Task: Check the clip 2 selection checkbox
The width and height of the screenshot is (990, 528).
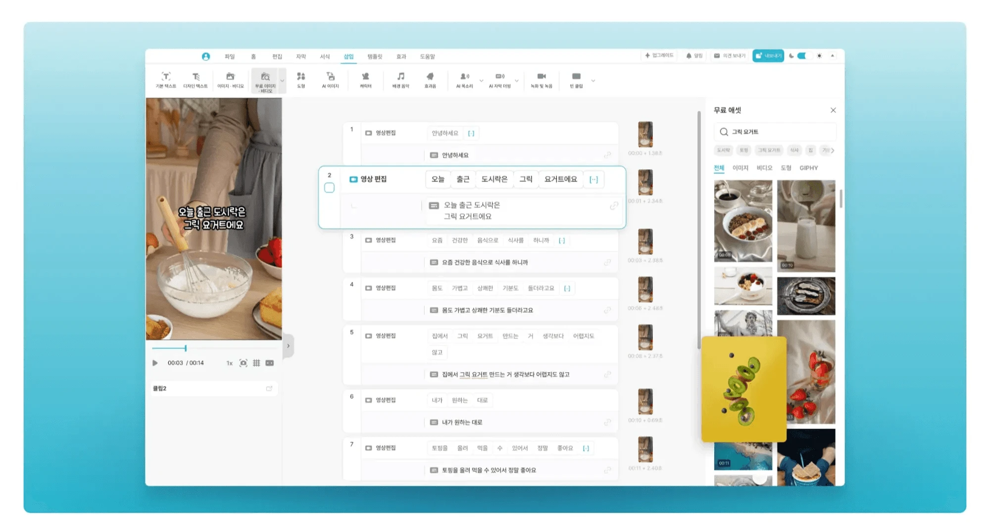Action: click(329, 188)
